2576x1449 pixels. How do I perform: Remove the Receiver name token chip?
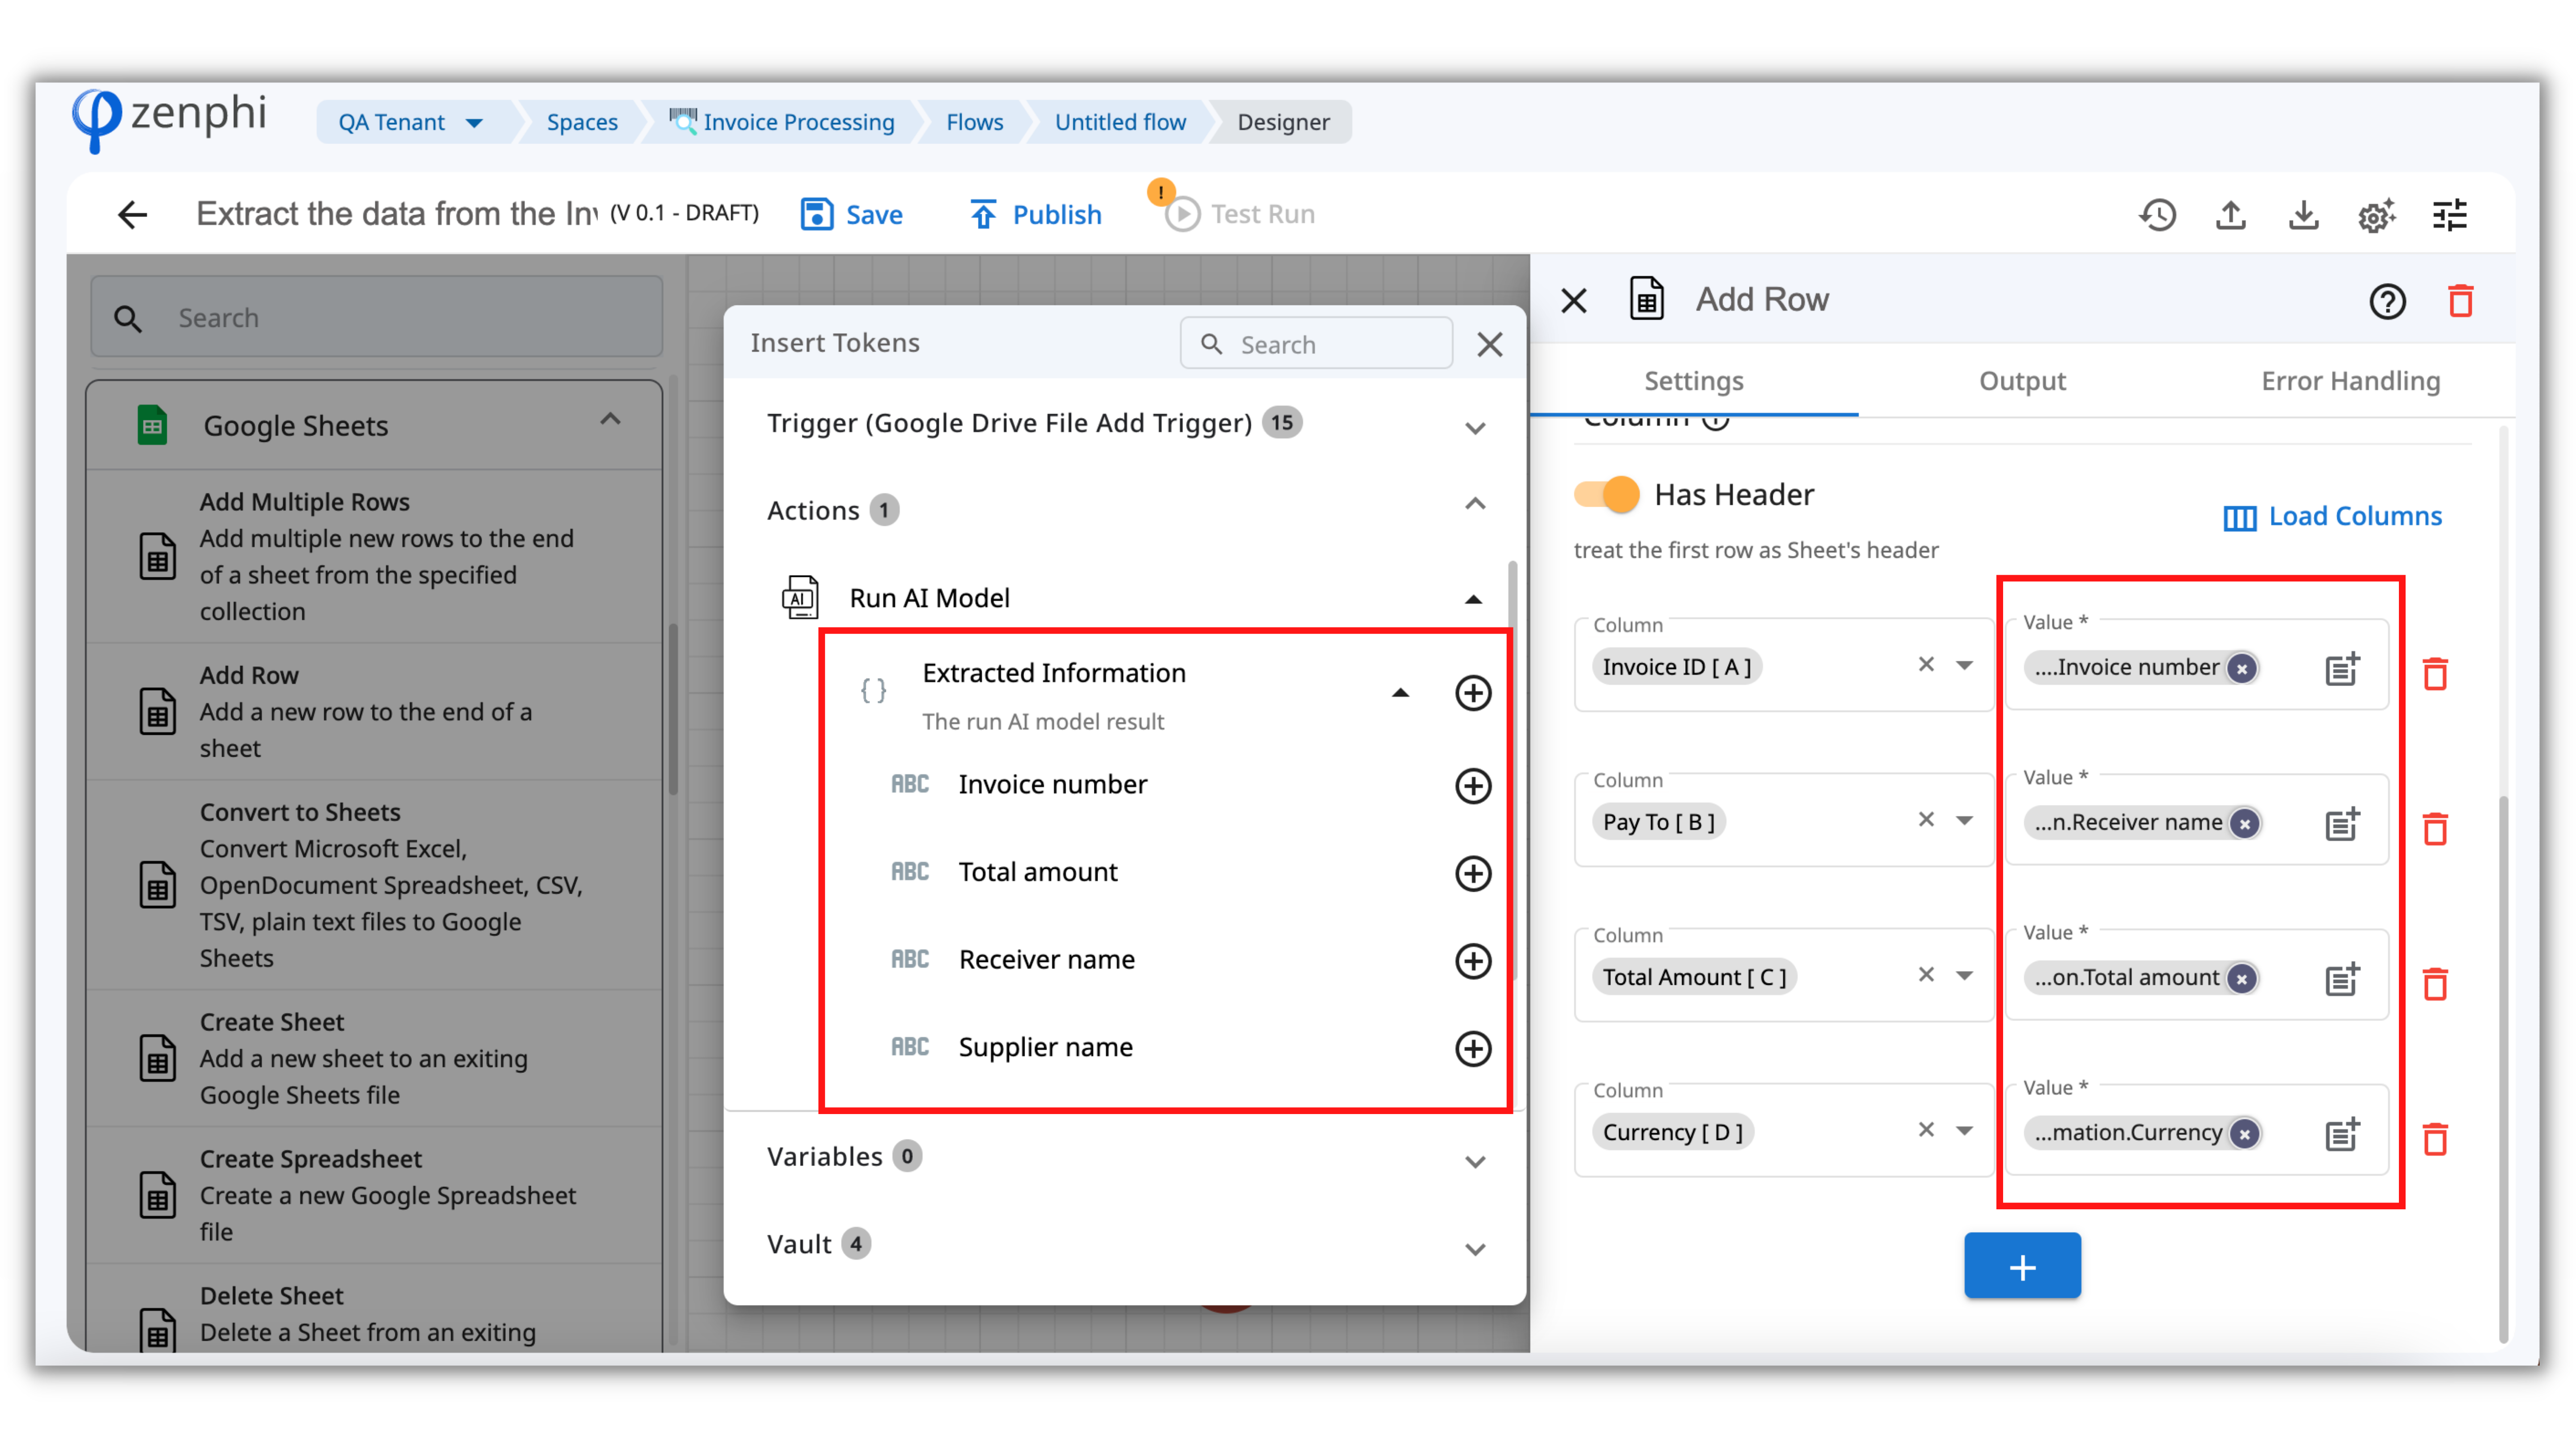tap(2245, 823)
